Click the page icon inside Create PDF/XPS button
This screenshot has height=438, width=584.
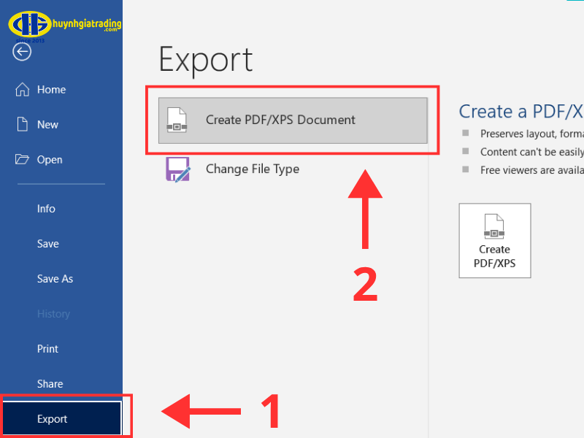coord(494,227)
